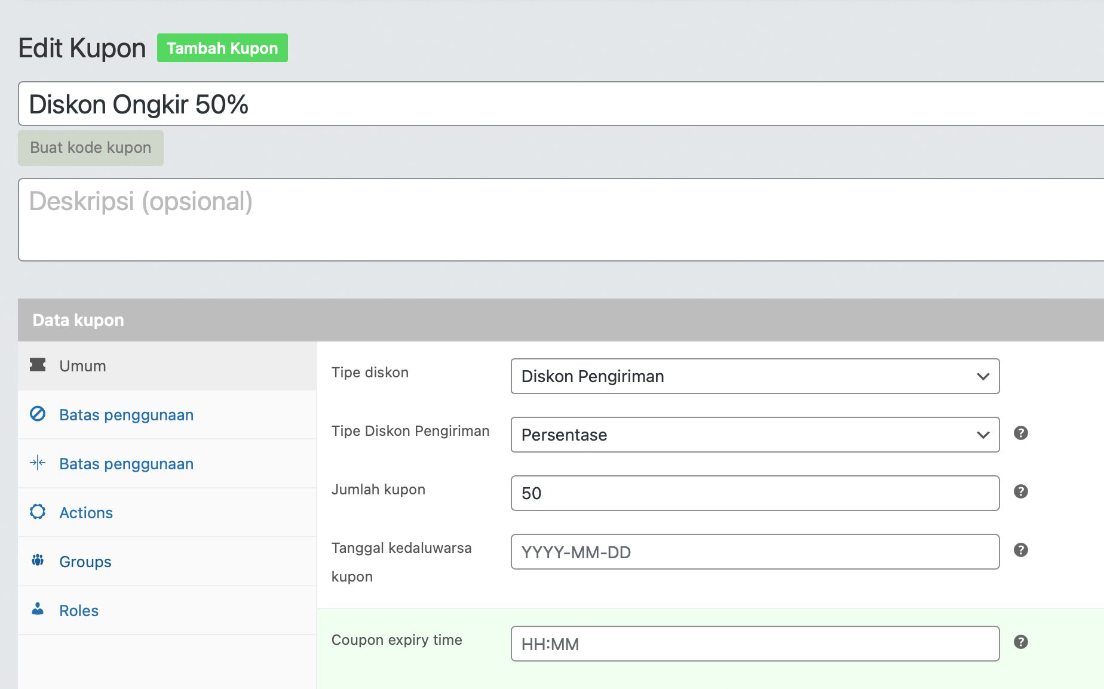Show help for Coupon expiry time
The width and height of the screenshot is (1104, 689).
[x=1020, y=642]
